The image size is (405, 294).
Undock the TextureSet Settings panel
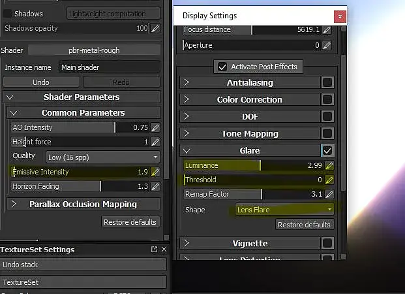coord(154,249)
